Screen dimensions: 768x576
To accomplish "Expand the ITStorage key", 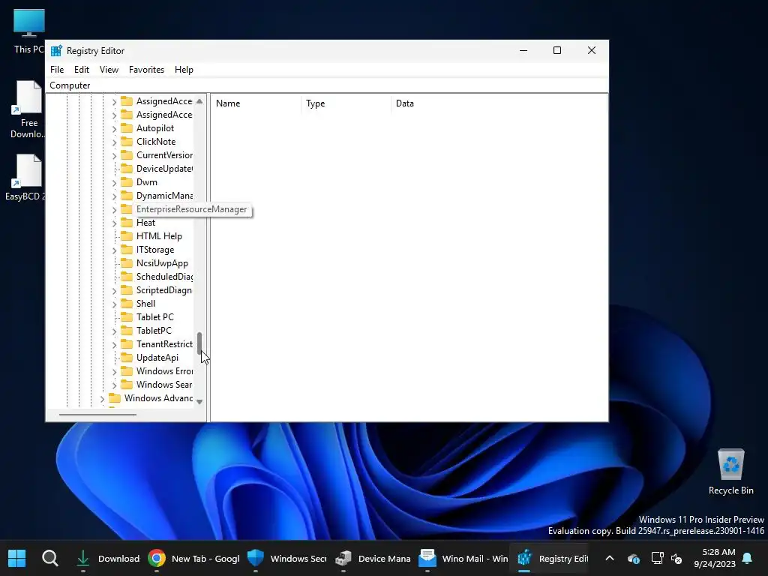I will coord(114,250).
